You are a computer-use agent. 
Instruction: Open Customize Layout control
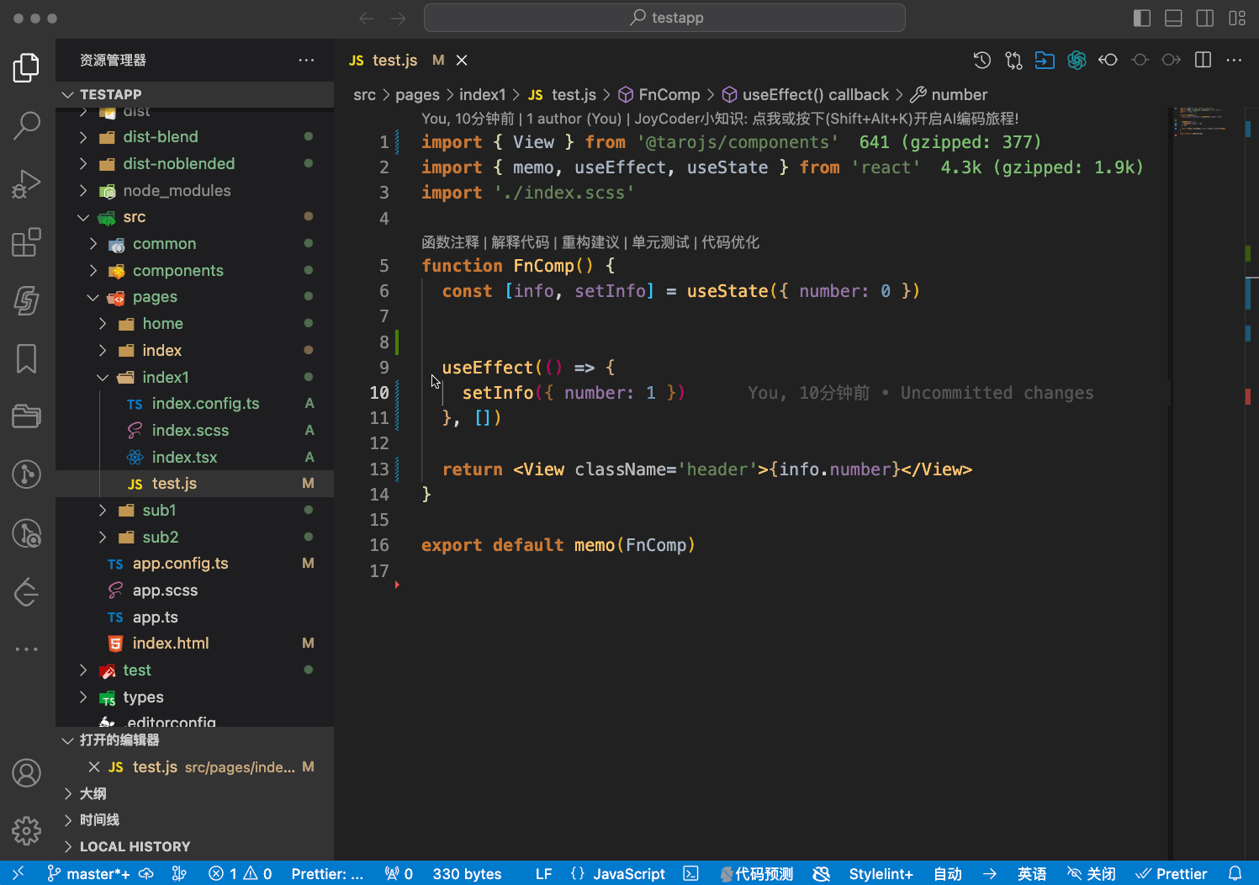click(x=1237, y=18)
